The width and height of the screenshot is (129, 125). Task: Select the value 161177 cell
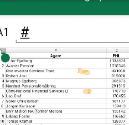coord(116,101)
